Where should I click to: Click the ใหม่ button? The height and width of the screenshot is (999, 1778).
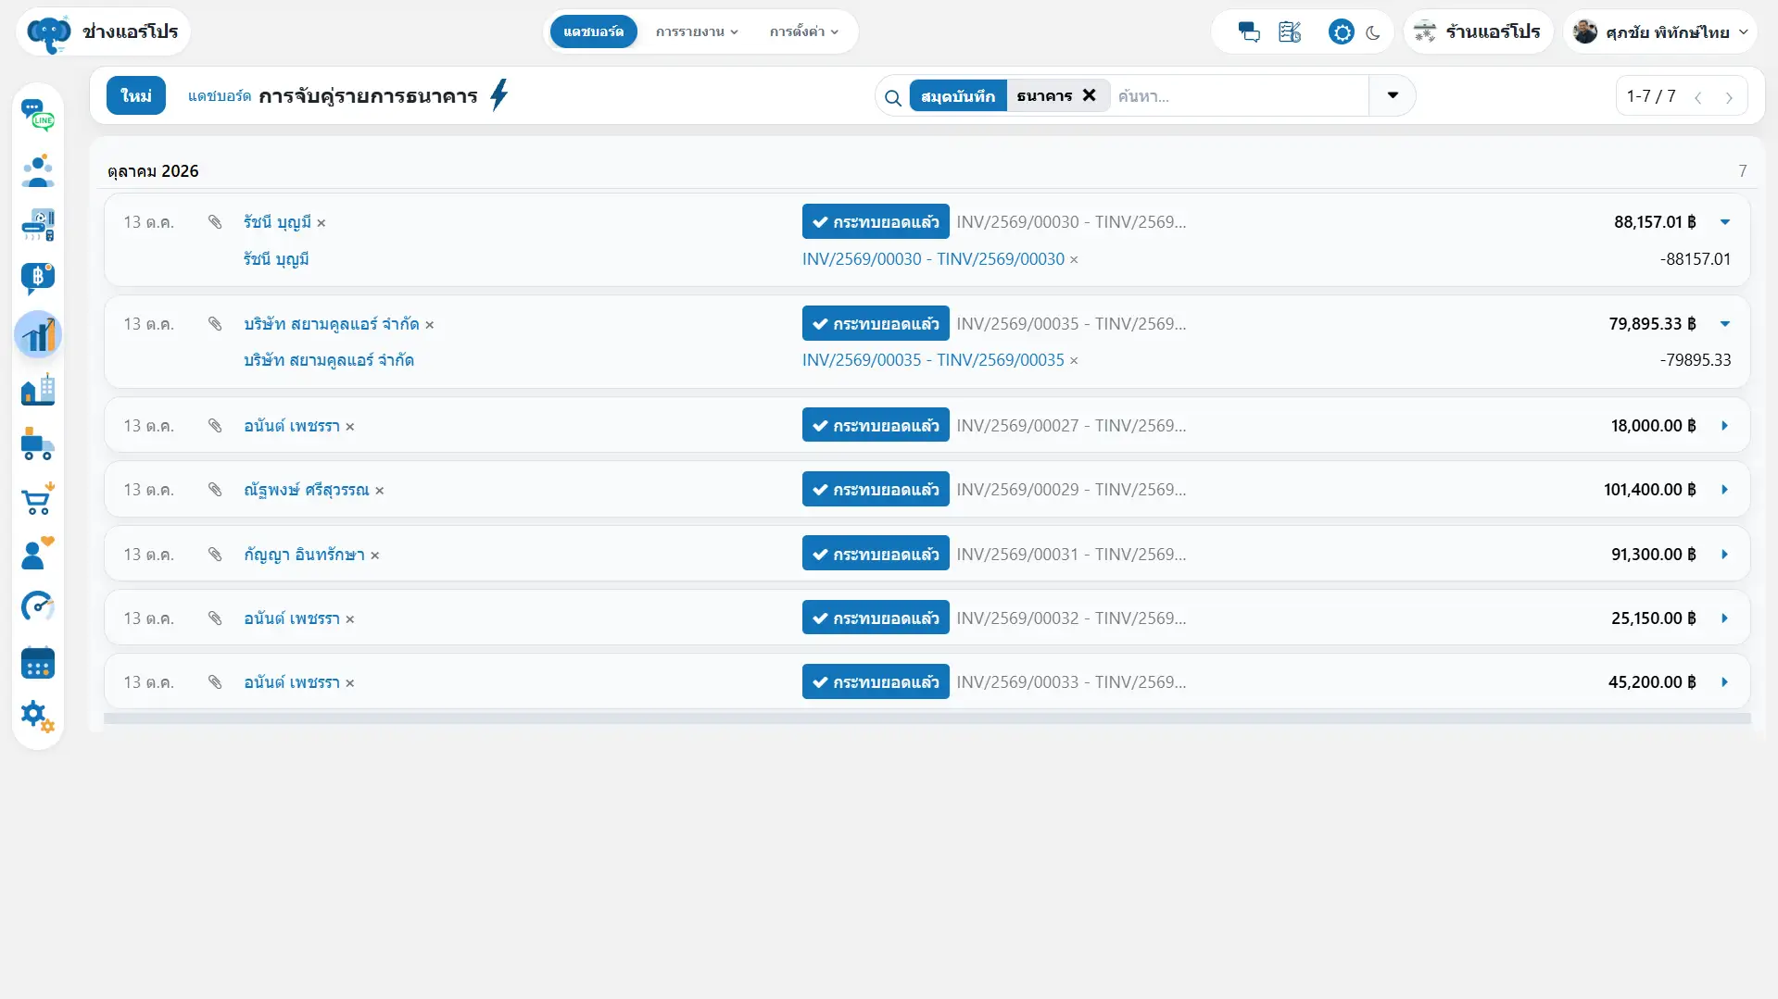(136, 95)
